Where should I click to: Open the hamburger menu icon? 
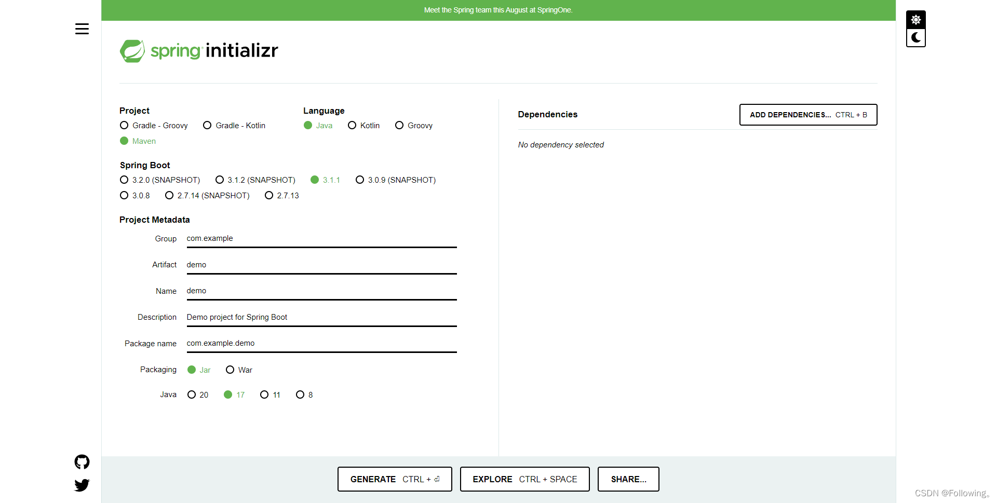click(82, 29)
